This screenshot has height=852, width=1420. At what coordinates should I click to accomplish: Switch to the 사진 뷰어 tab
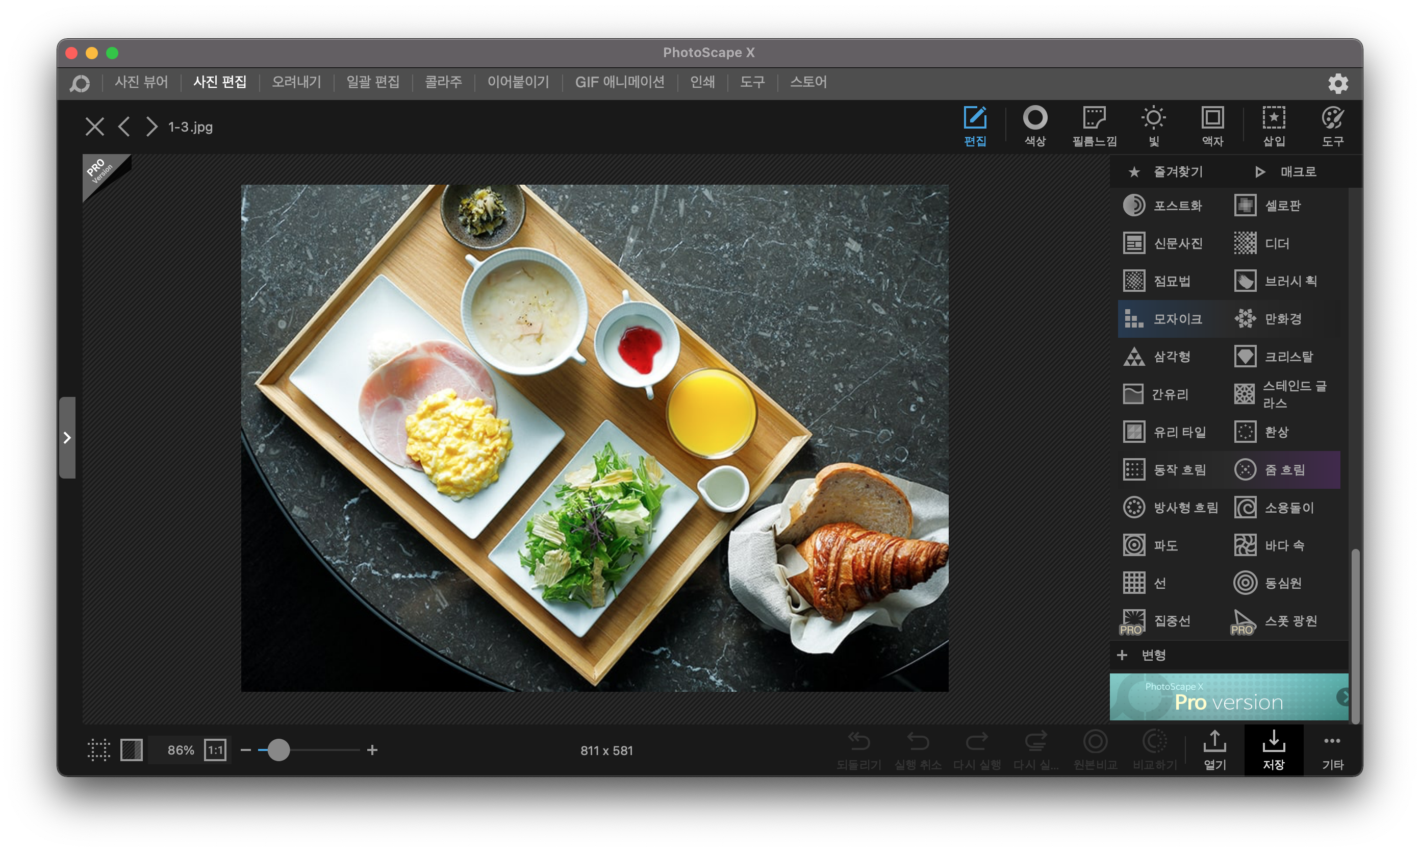point(141,82)
